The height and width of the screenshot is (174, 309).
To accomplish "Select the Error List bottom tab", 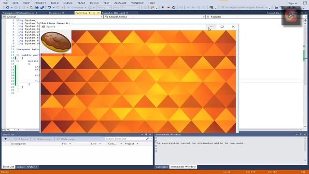I will 8,167.
